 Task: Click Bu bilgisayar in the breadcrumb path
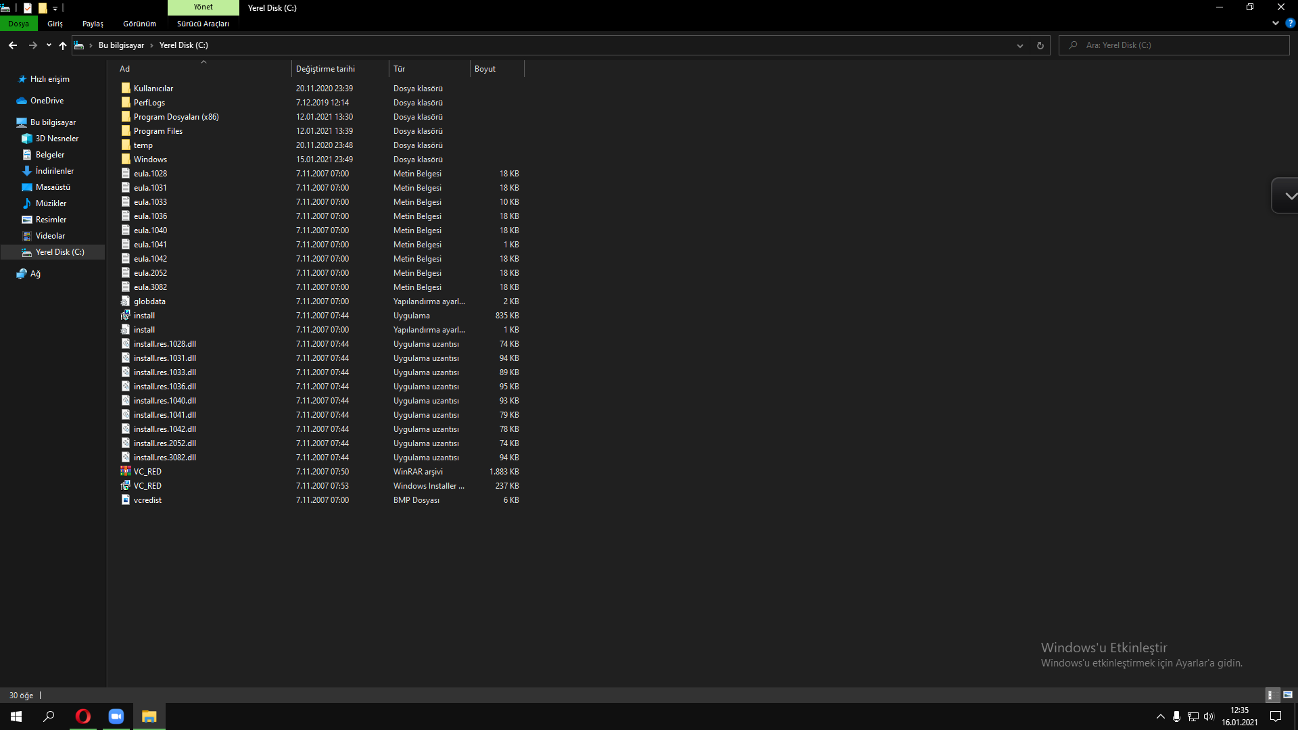tap(121, 45)
